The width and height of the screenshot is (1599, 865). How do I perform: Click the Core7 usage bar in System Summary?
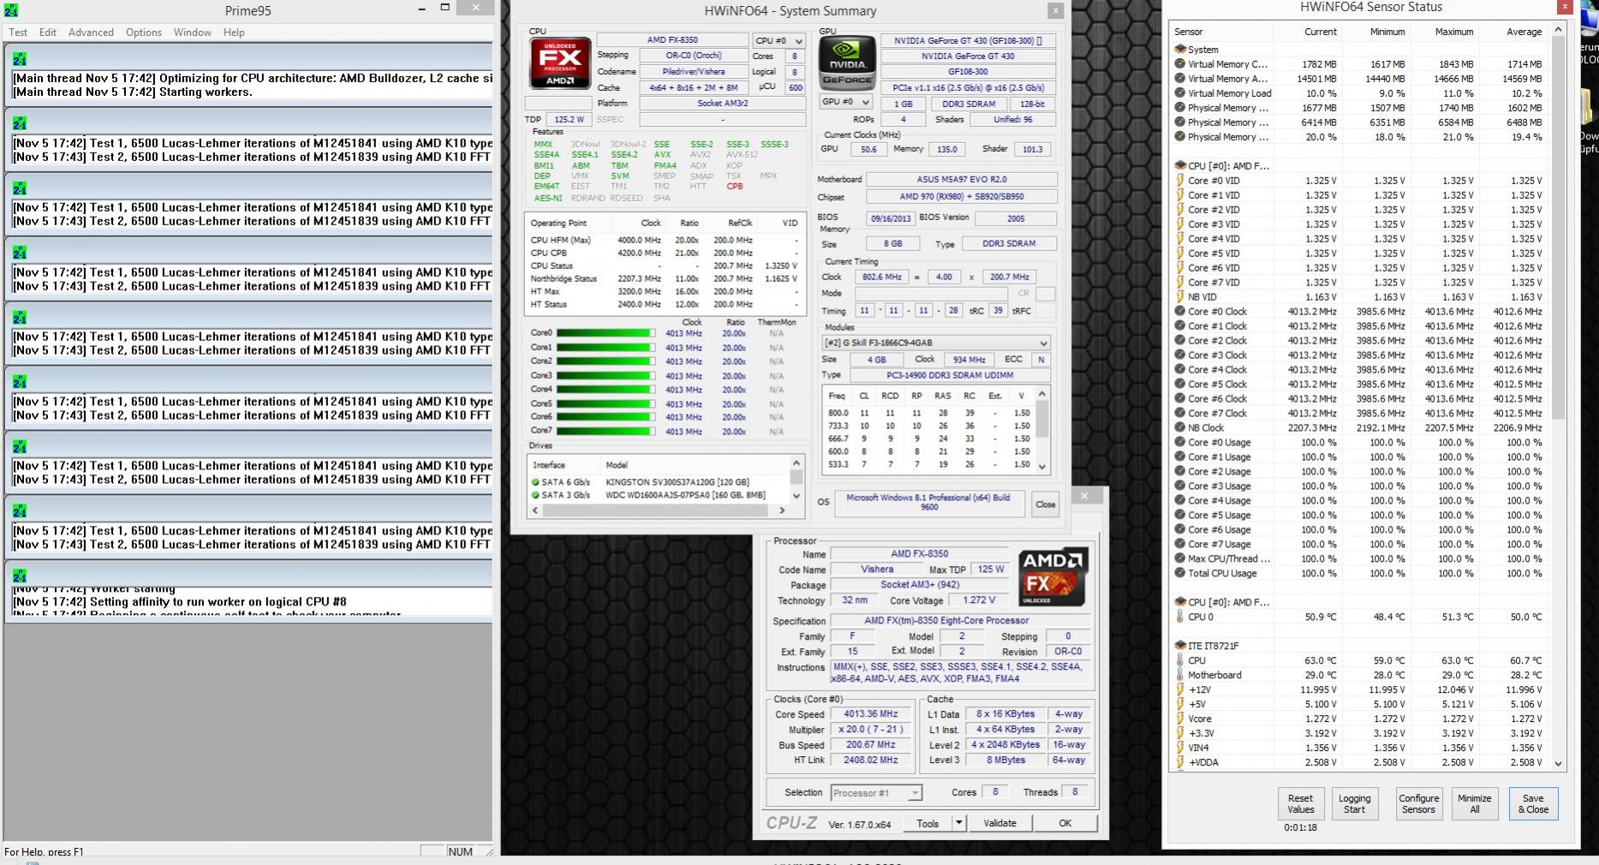[606, 431]
